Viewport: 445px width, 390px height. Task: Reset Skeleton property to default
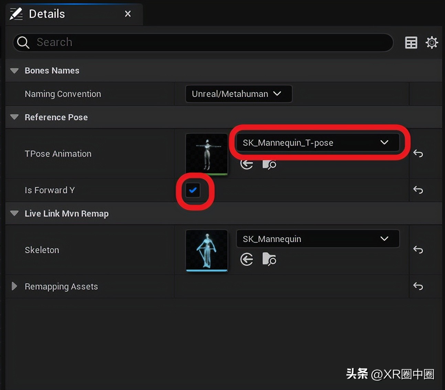(x=418, y=250)
